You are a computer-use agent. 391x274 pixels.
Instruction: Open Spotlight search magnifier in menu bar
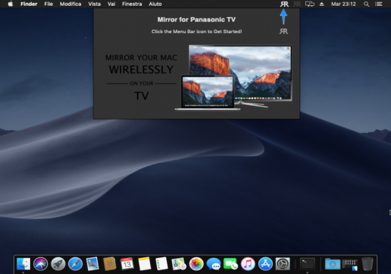coord(366,4)
